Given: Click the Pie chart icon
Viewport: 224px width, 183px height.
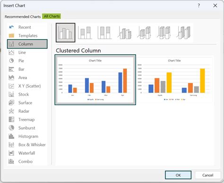Looking at the screenshot, I should (x=11, y=61).
